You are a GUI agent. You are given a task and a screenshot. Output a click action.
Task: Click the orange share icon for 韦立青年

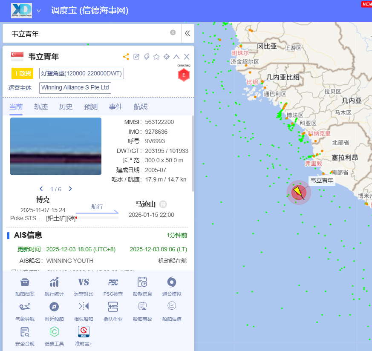click(126, 57)
